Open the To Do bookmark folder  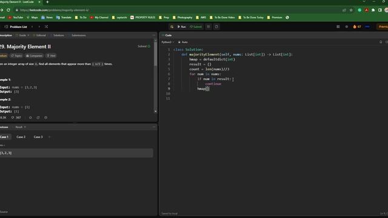[81, 18]
